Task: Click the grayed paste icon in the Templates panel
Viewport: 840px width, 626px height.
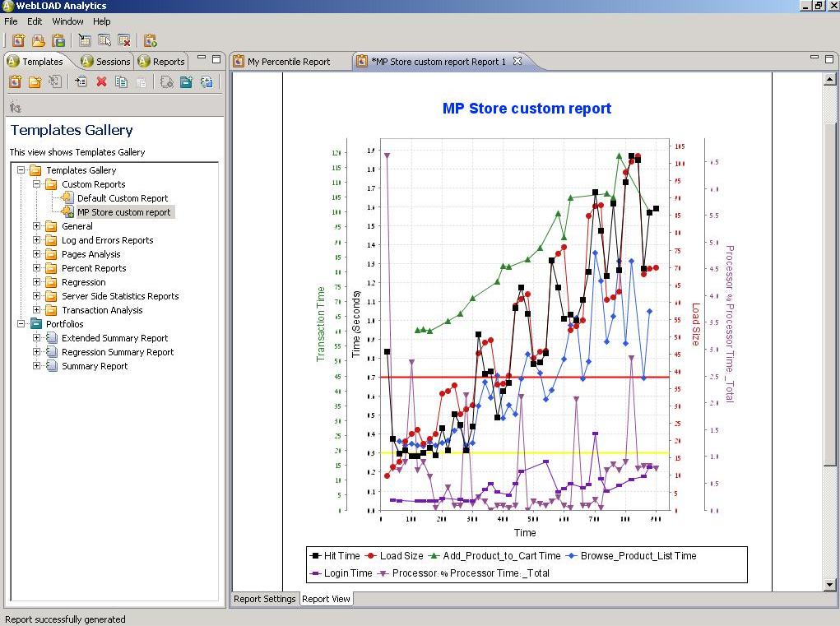Action: 141,82
